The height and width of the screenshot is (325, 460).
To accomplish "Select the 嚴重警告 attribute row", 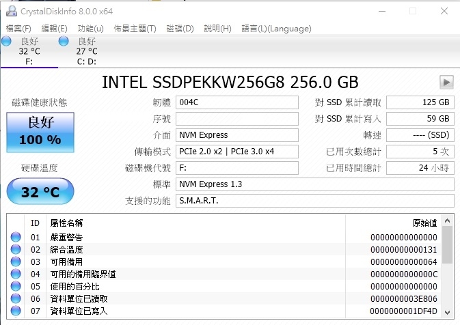I will pyautogui.click(x=224, y=237).
